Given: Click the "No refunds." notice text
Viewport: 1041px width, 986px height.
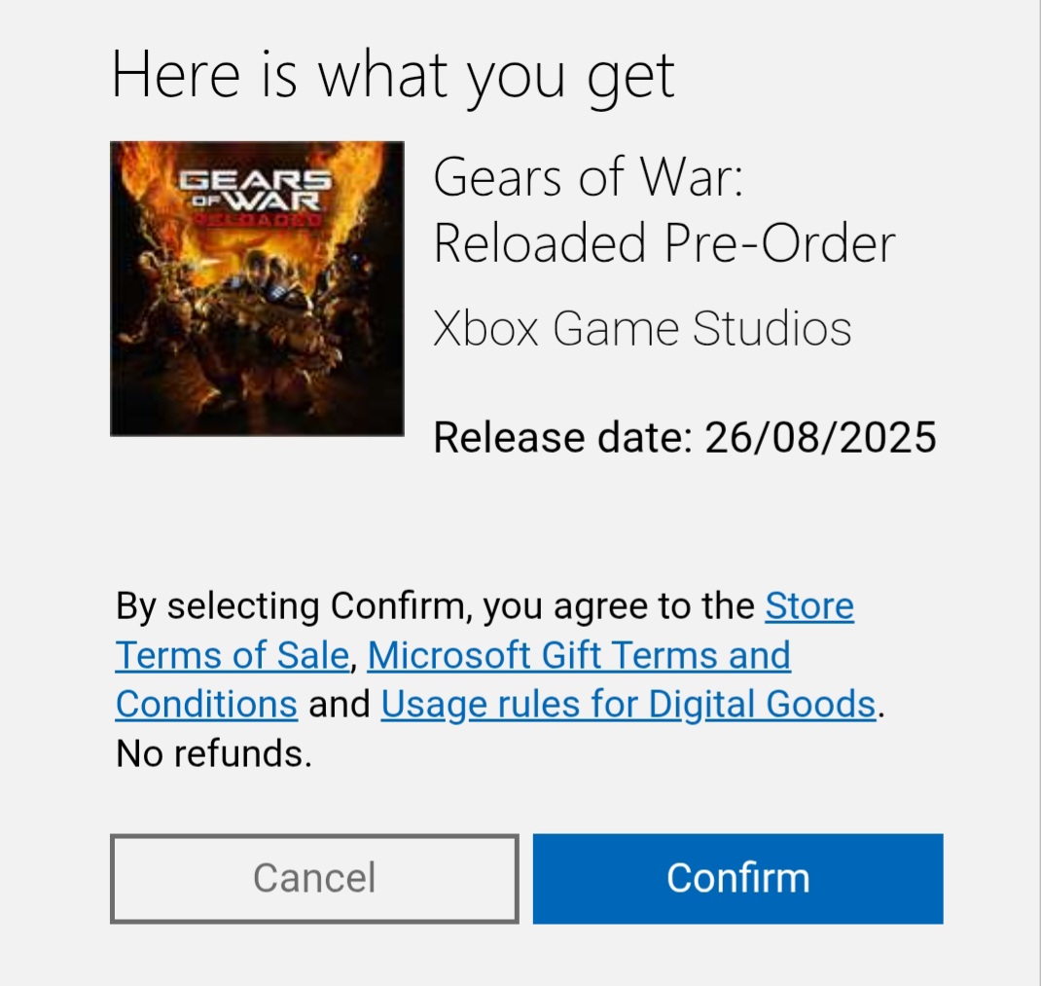Looking at the screenshot, I should [x=214, y=753].
